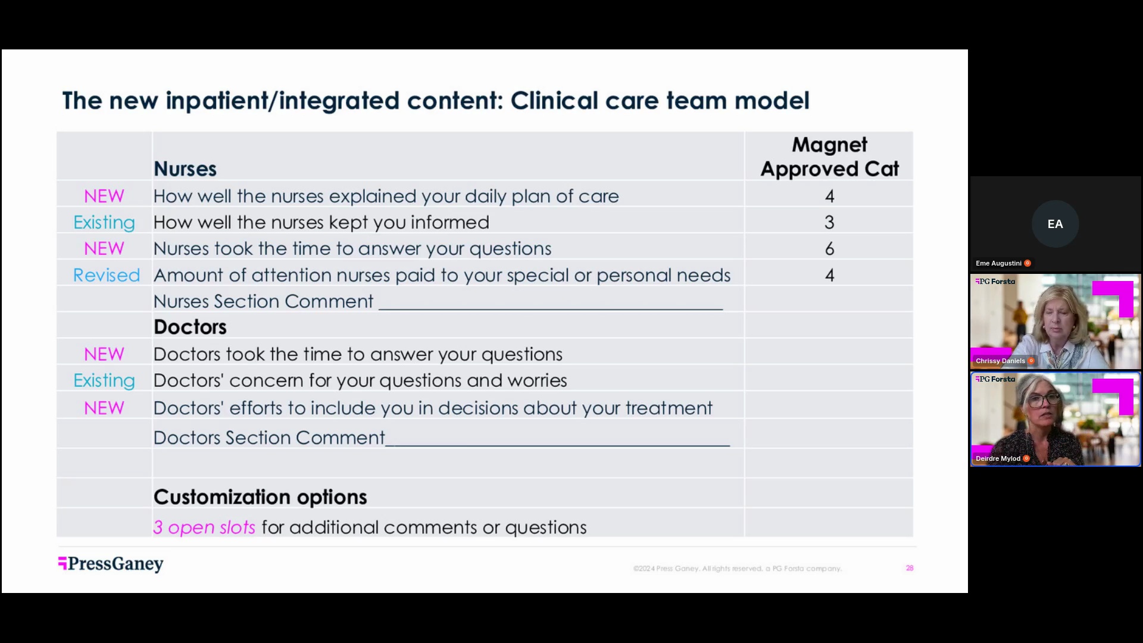Screen dimensions: 1143x643
Task: Click the slide title text
Action: coord(436,101)
